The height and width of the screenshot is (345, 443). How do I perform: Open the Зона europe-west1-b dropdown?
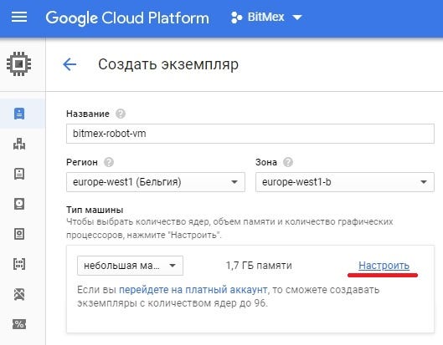[x=345, y=182]
